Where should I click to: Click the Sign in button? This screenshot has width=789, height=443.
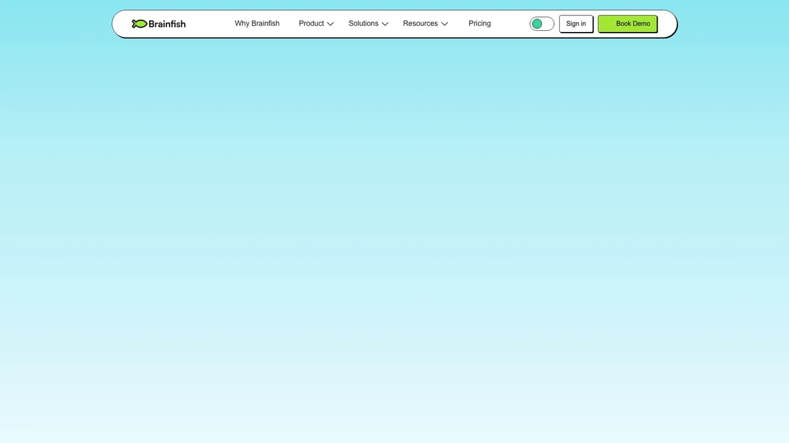click(x=576, y=24)
